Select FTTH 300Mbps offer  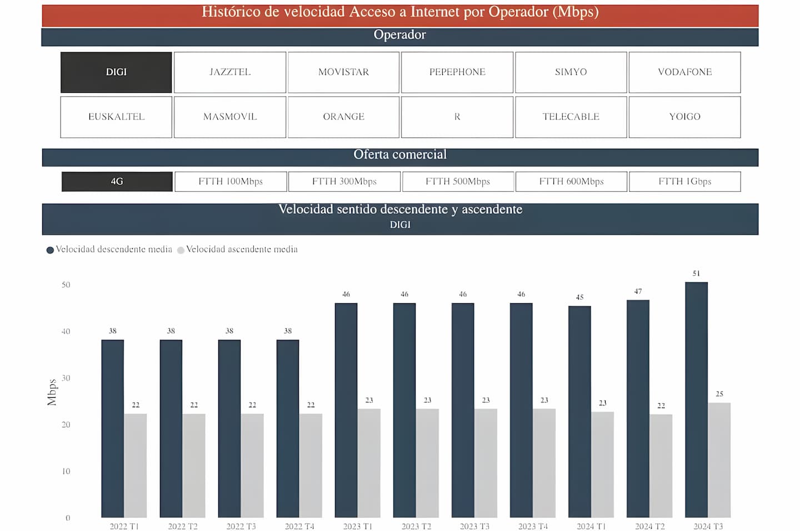pos(344,182)
